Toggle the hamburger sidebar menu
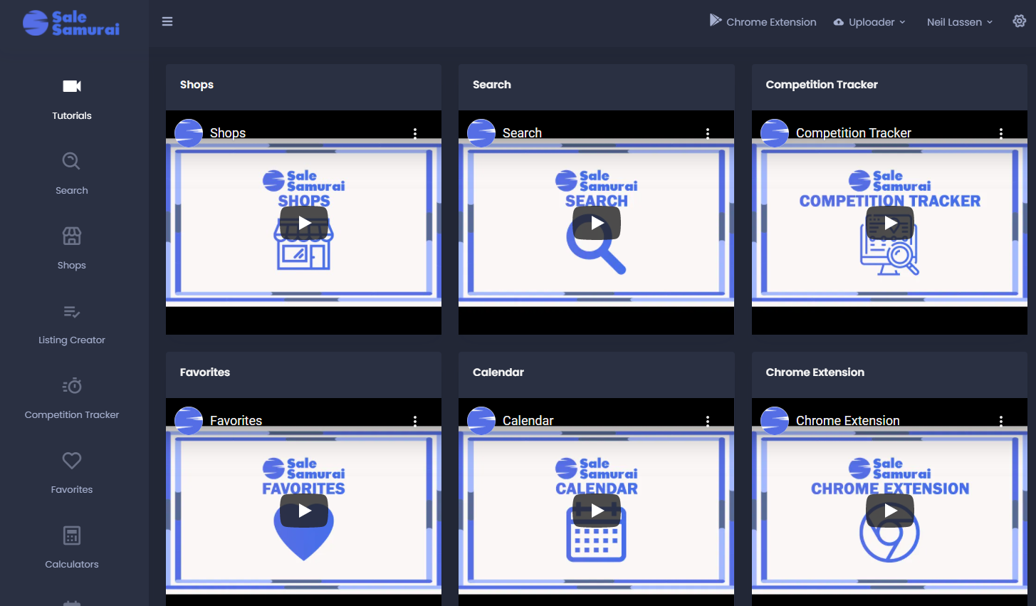Image resolution: width=1036 pixels, height=606 pixels. coord(167,21)
